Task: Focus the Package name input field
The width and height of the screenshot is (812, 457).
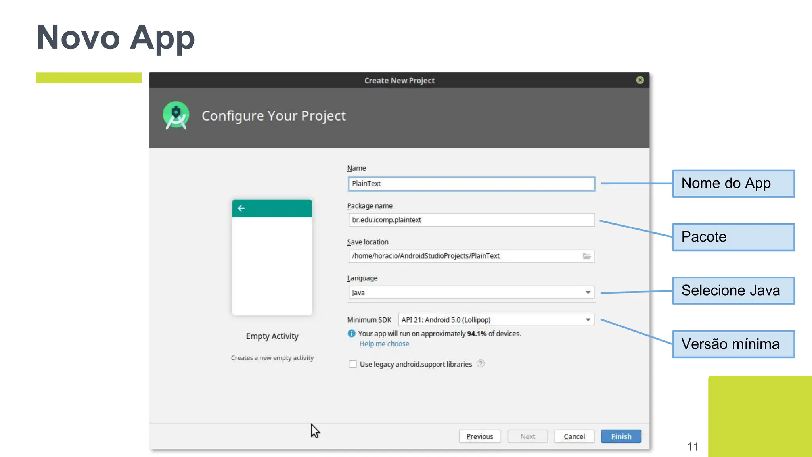Action: pyautogui.click(x=471, y=220)
